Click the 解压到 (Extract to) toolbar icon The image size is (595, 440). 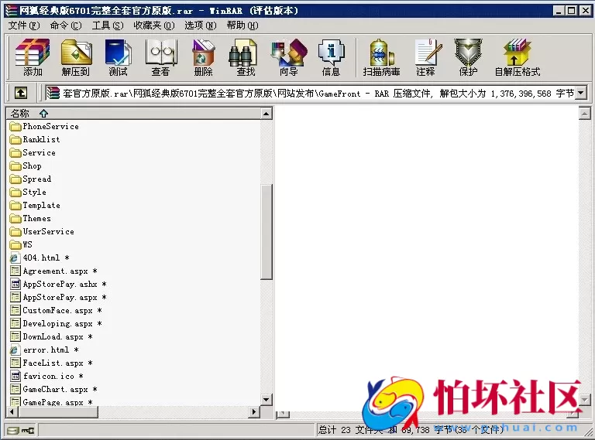(x=76, y=57)
